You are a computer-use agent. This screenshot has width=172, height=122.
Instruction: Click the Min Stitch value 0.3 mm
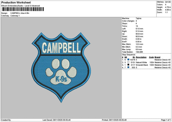pos(139,47)
